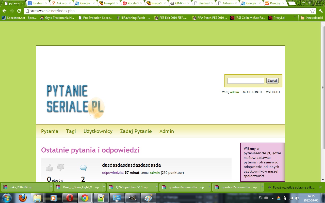Open question dasdasdasdasdasdasdasda
Viewport: 325px width, 203px height.
tap(132, 165)
